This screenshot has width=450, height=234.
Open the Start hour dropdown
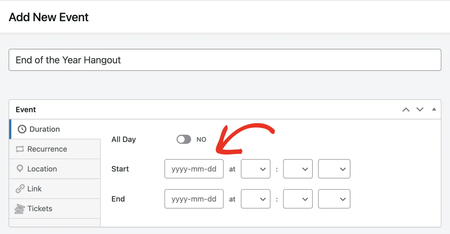256,169
